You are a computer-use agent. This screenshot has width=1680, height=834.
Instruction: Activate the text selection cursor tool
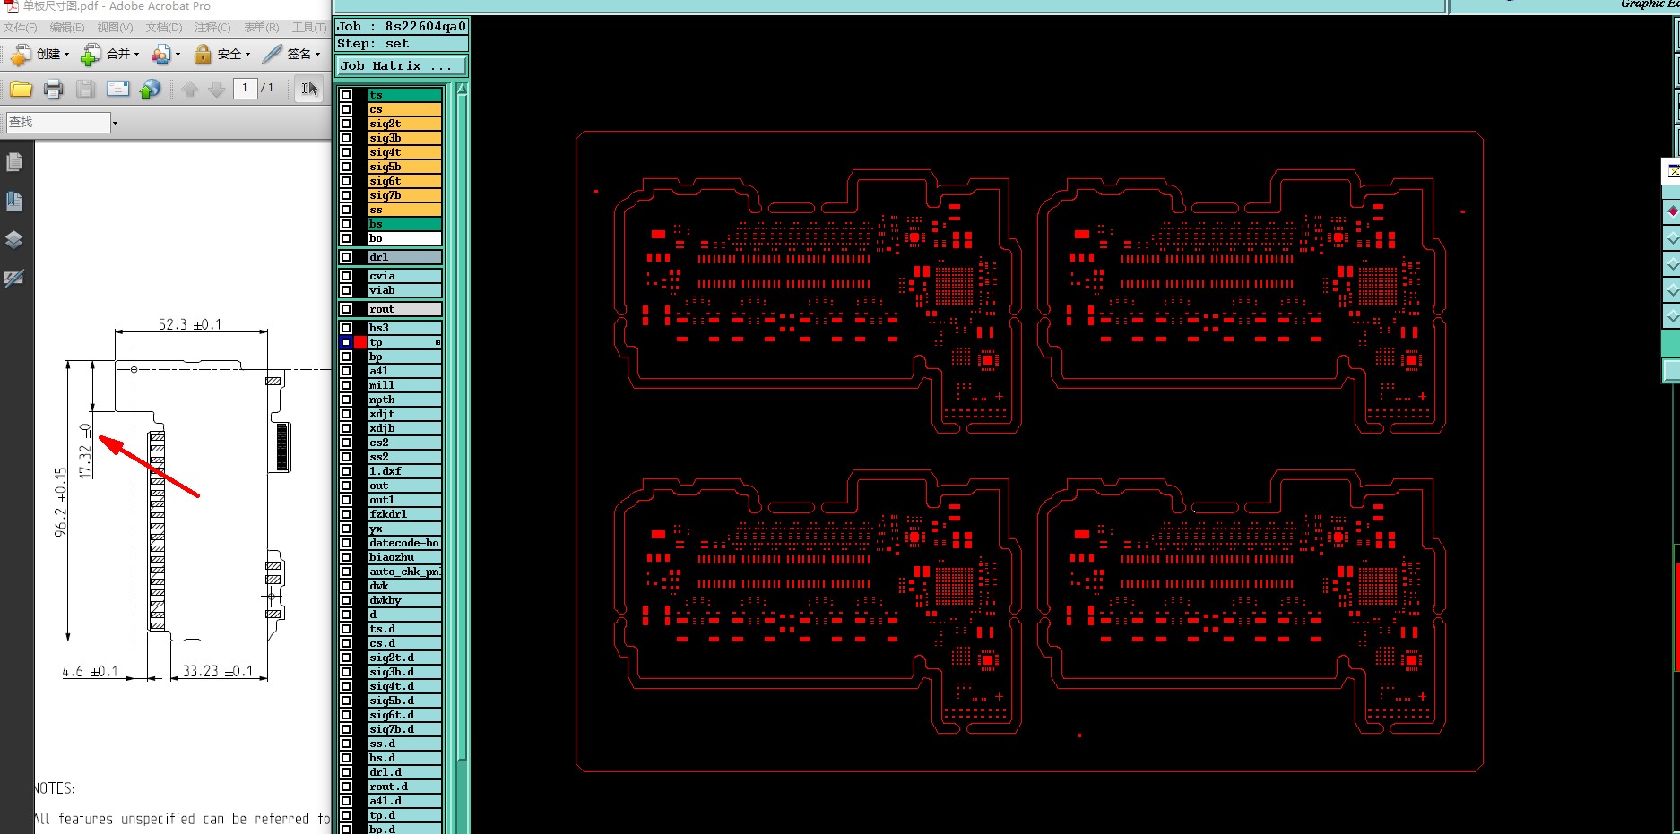pyautogui.click(x=308, y=89)
